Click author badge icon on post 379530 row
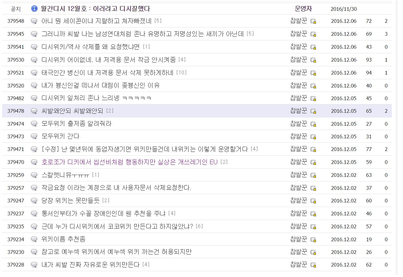This screenshot has height=277, width=403. click(x=313, y=60)
